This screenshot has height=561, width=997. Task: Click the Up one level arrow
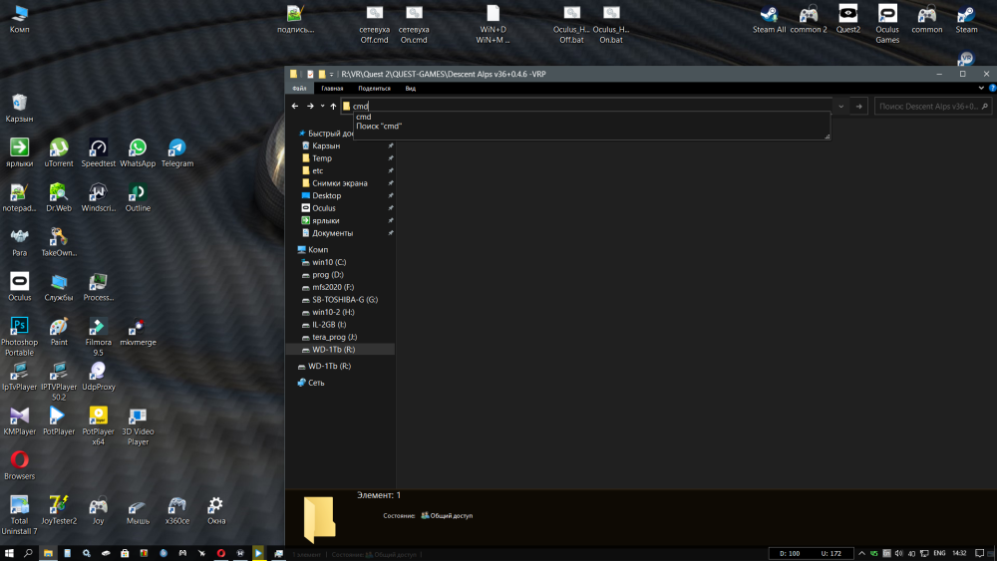333,106
